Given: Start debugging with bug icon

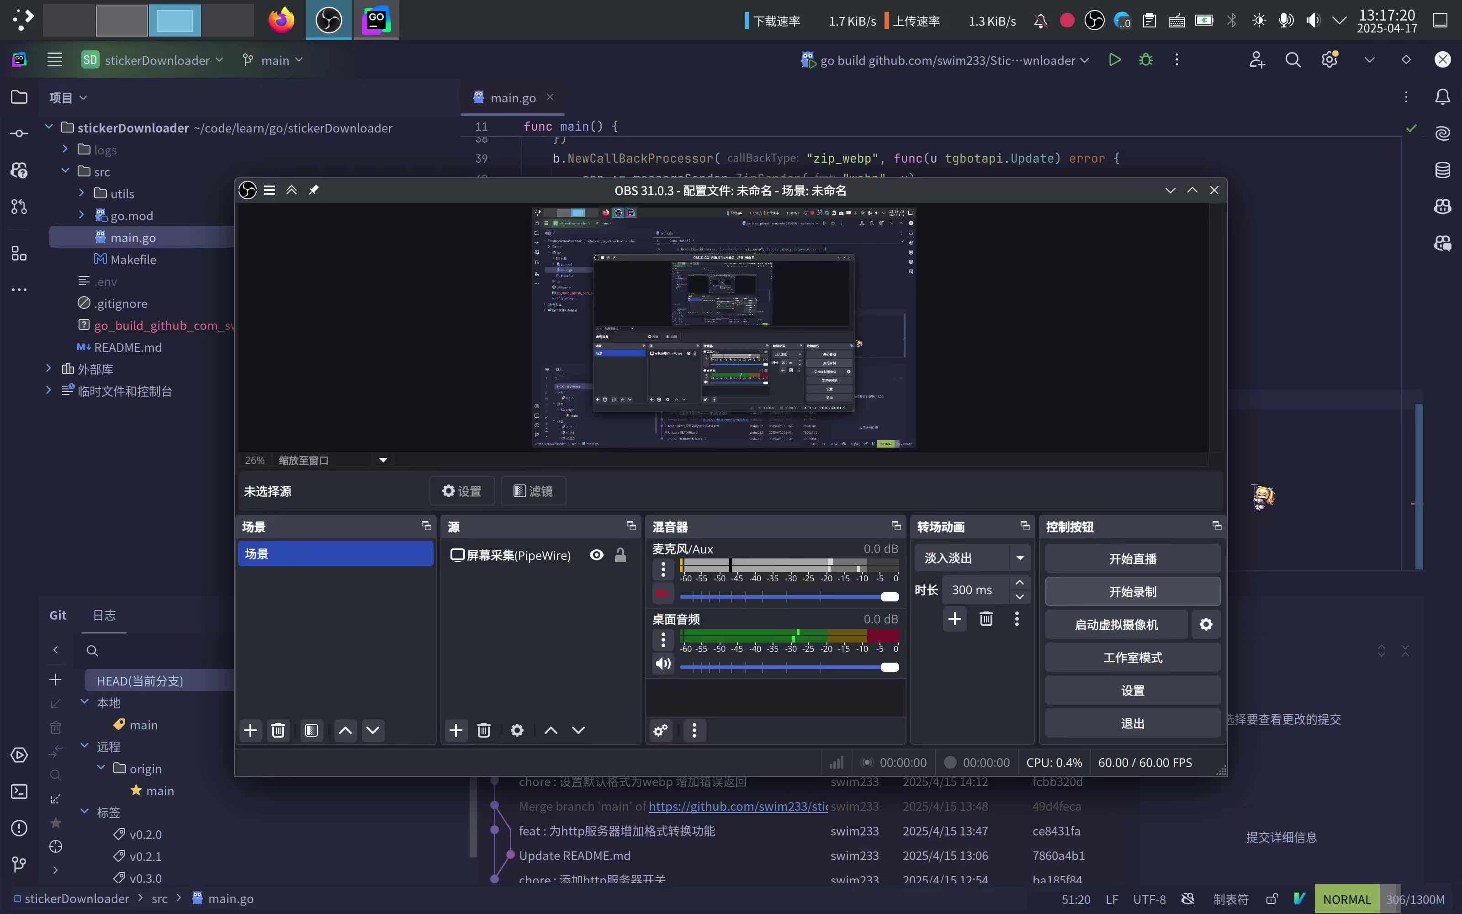Looking at the screenshot, I should [1145, 60].
